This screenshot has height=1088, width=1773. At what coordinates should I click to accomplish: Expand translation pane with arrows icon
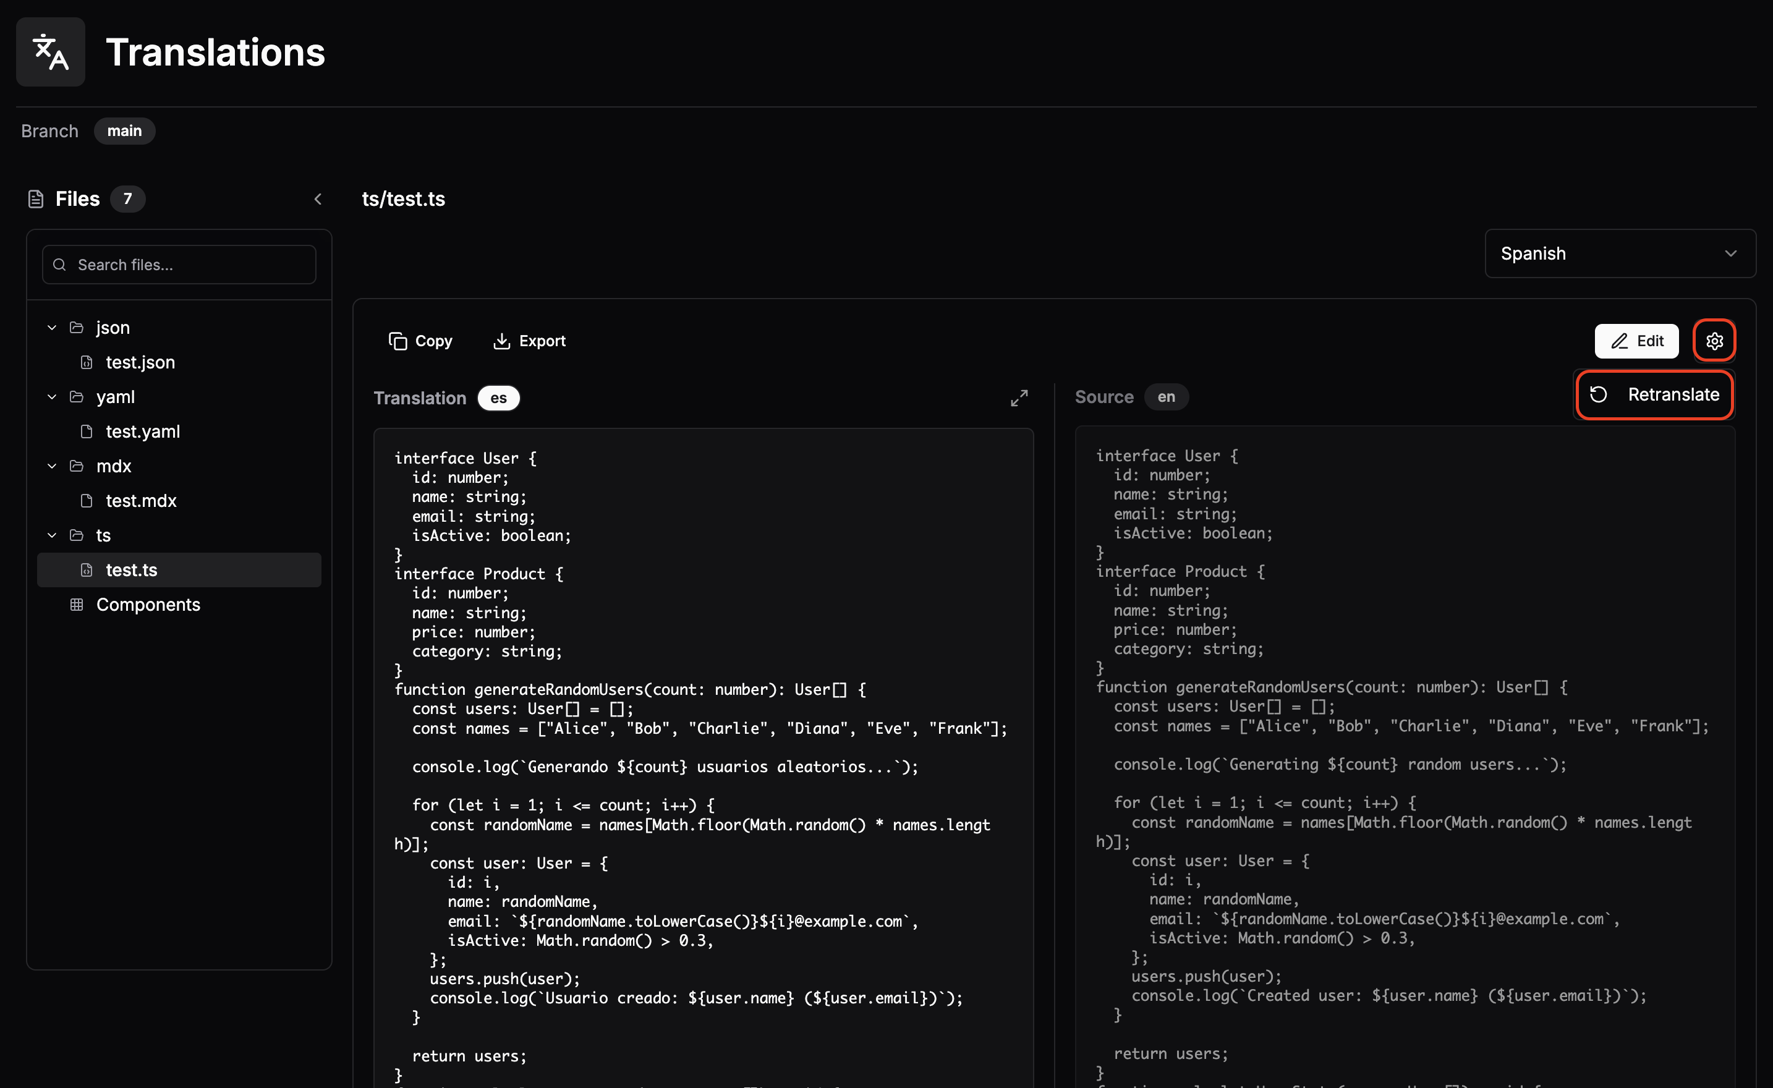[1019, 398]
